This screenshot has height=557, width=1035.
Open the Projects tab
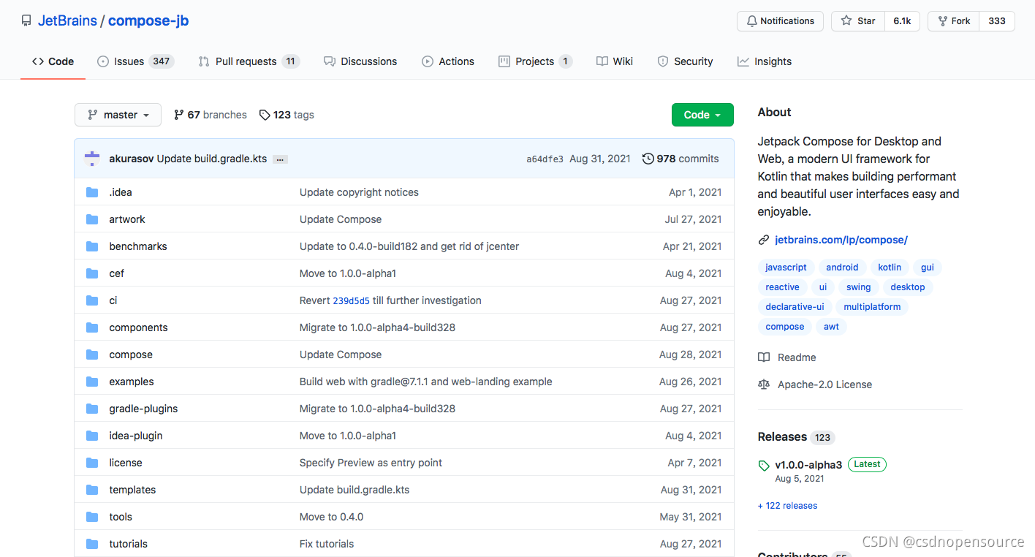pyautogui.click(x=535, y=61)
